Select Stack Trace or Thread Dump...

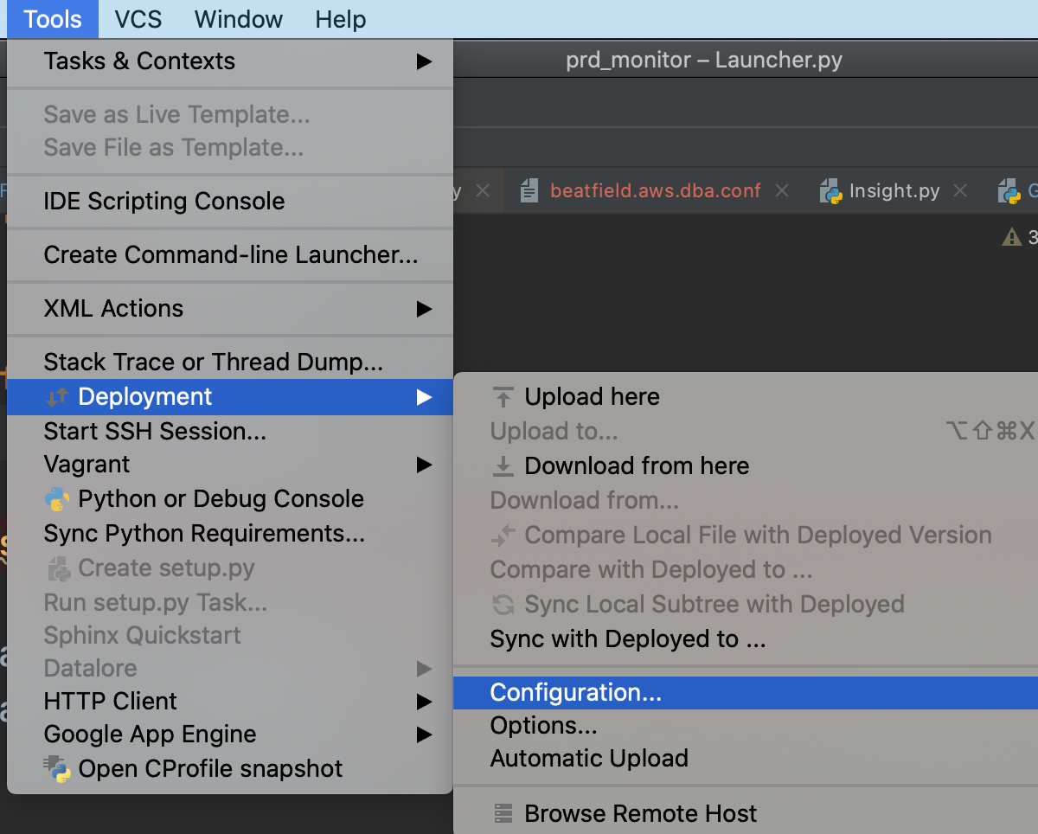pyautogui.click(x=230, y=362)
